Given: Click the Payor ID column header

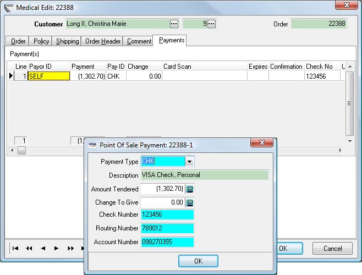Looking at the screenshot, I should point(49,67).
